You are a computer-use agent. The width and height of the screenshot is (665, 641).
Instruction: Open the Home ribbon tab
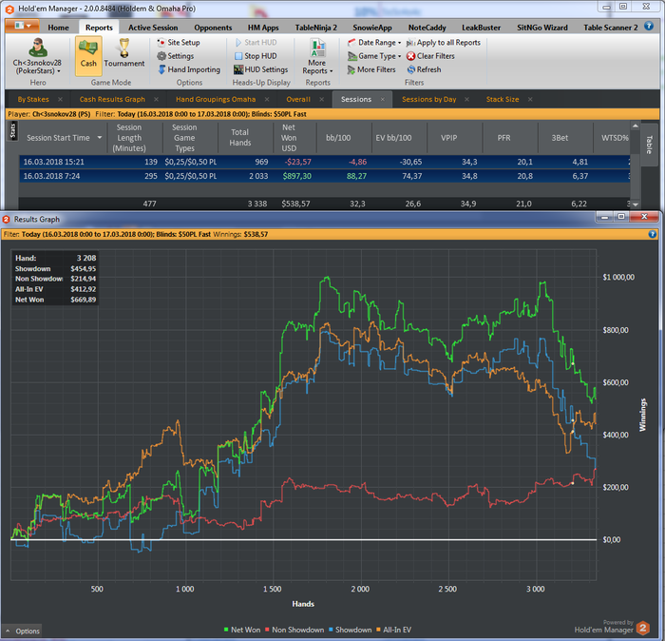(x=58, y=28)
